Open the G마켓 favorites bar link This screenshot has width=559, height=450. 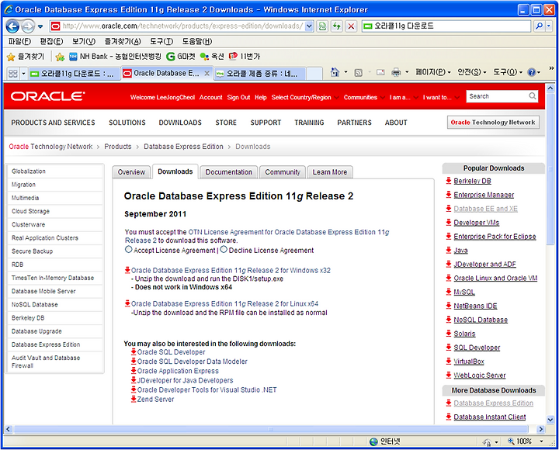(x=181, y=57)
